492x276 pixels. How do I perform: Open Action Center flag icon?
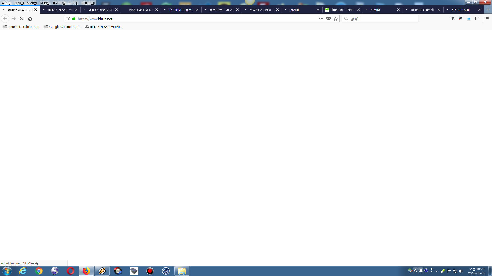tap(449, 271)
